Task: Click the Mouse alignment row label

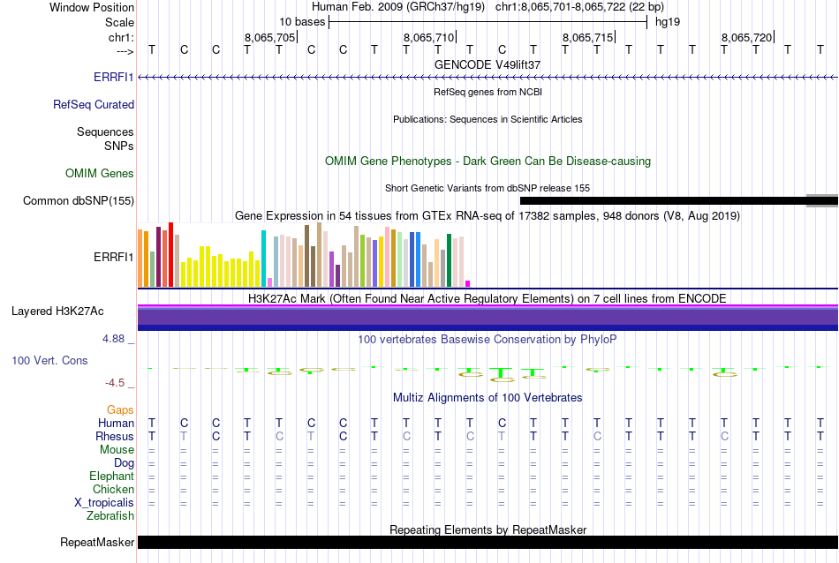Action: 117,450
